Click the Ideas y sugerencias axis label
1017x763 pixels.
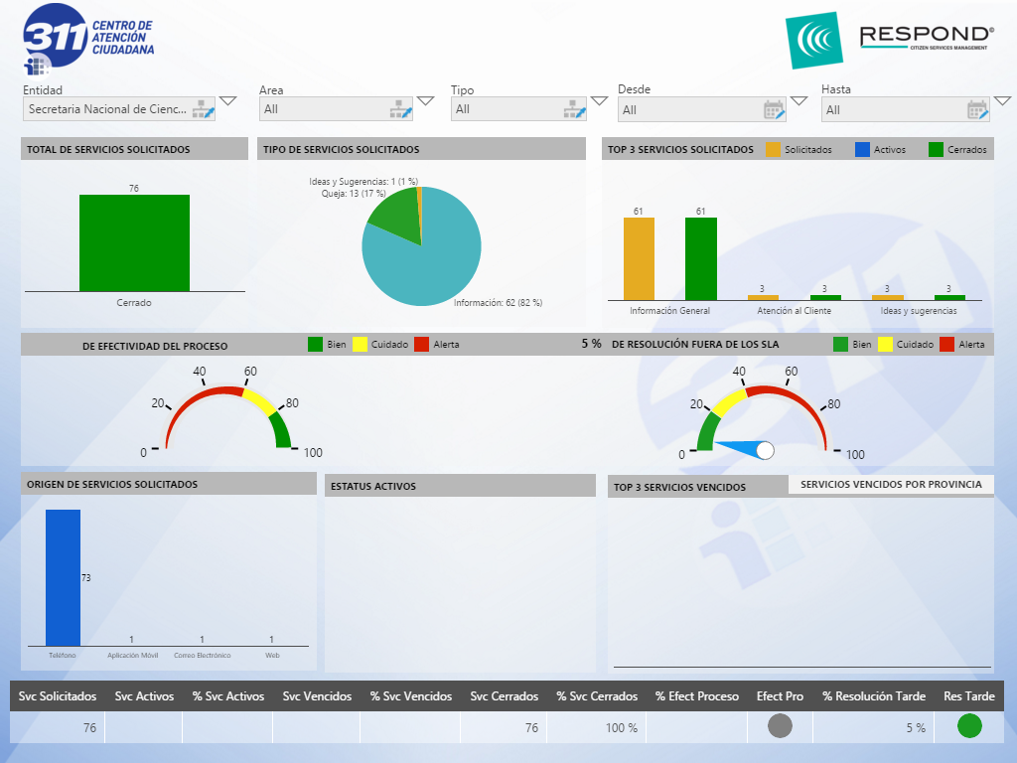(919, 311)
